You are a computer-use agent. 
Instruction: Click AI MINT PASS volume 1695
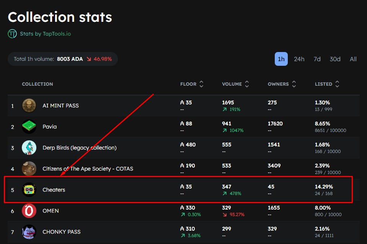pyautogui.click(x=228, y=102)
